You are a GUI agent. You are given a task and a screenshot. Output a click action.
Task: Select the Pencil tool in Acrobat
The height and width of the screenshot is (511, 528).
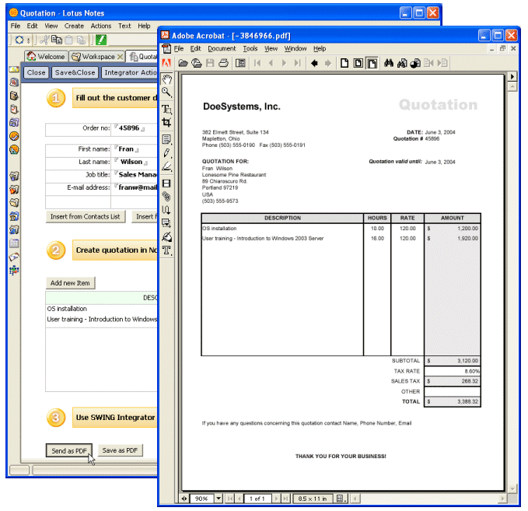pos(166,153)
